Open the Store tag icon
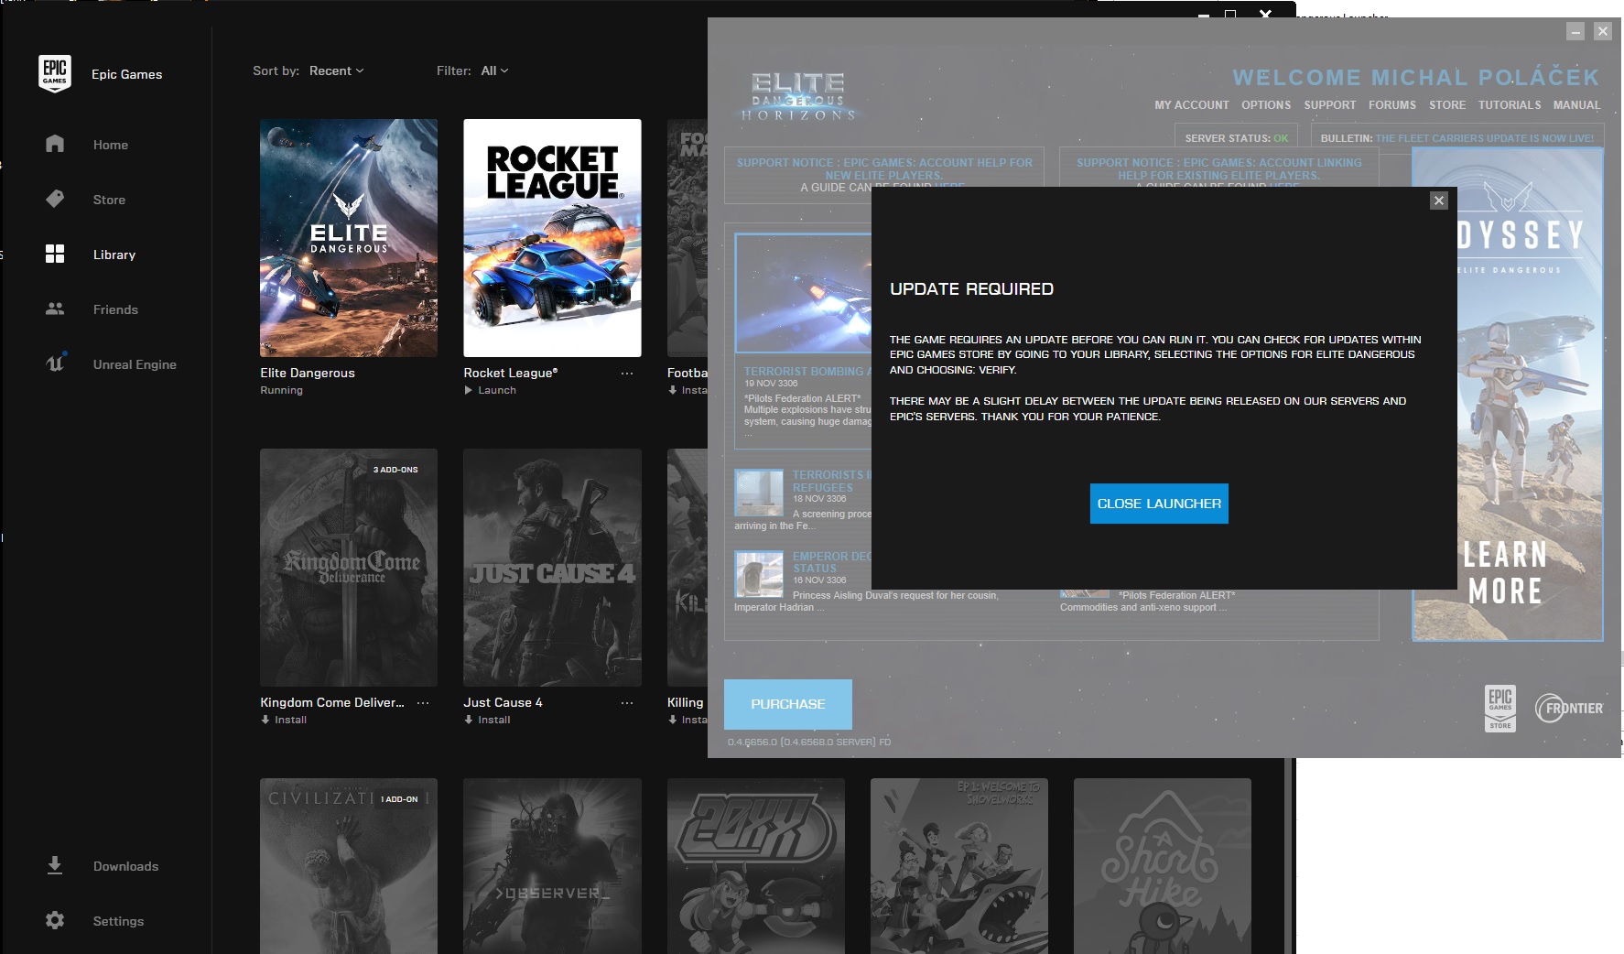The width and height of the screenshot is (1624, 954). [x=55, y=199]
